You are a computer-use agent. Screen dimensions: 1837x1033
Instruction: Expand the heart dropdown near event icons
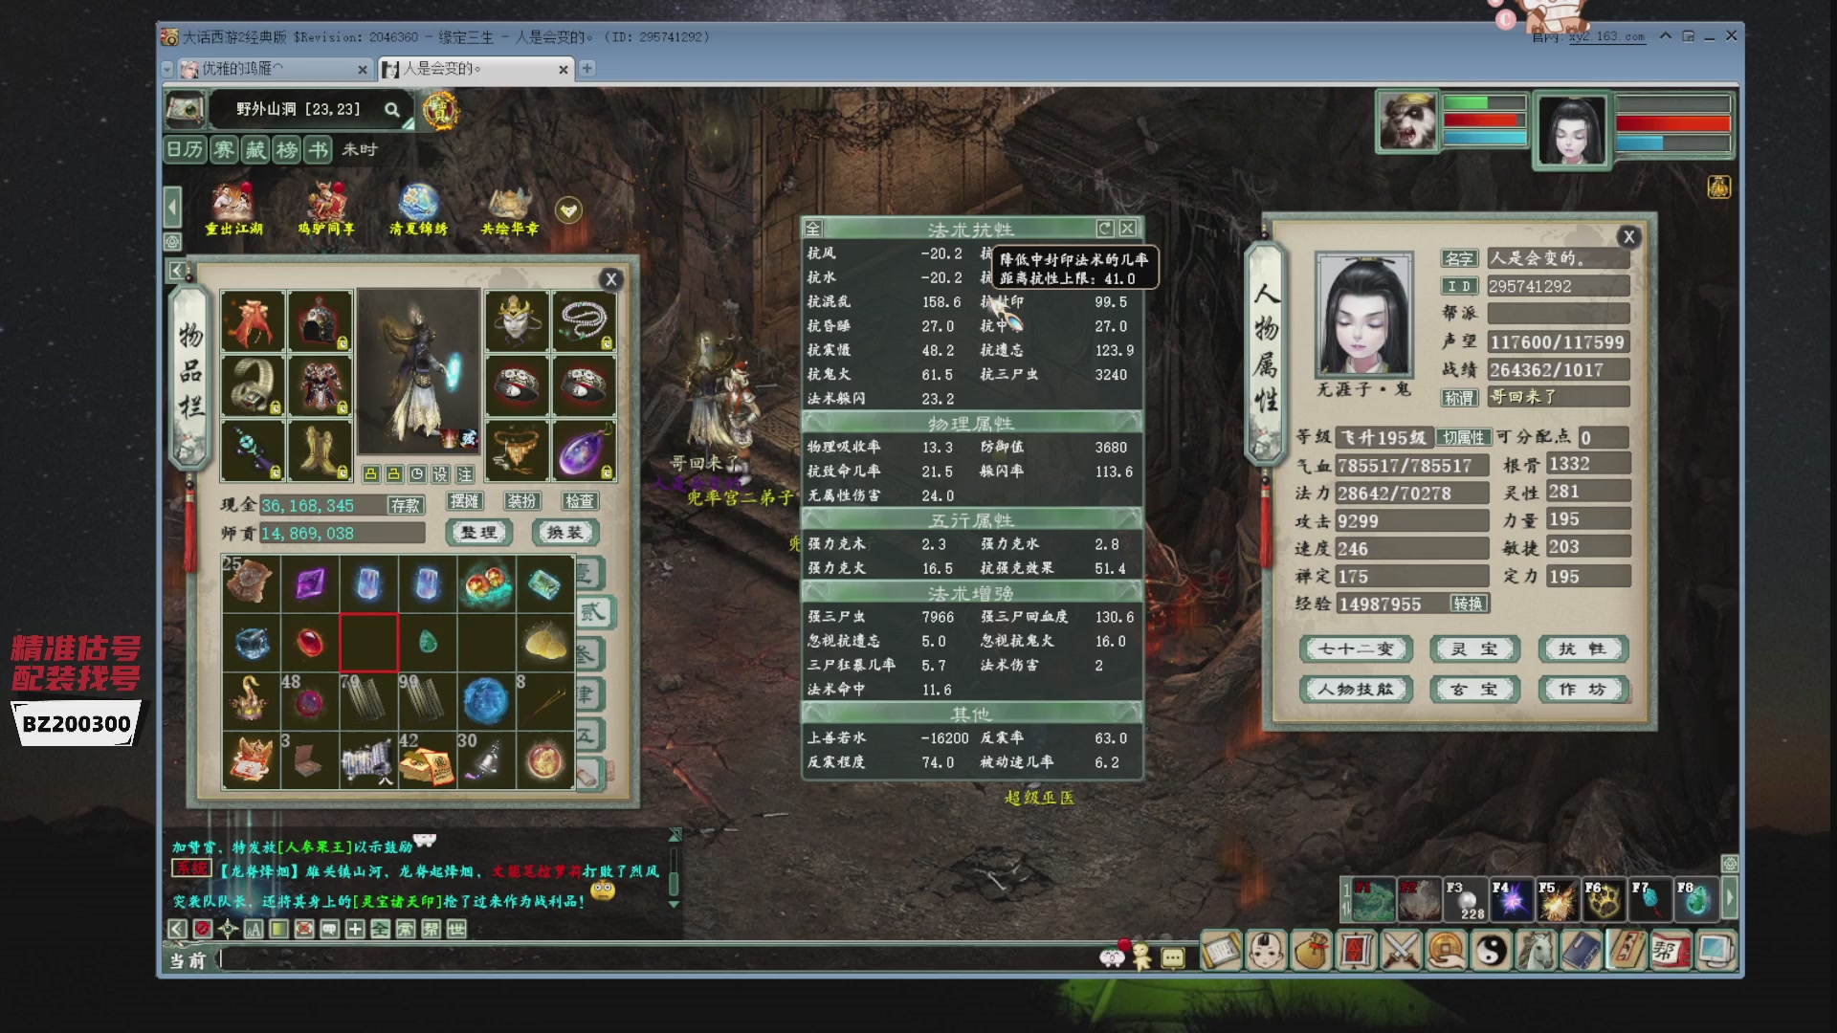click(568, 209)
